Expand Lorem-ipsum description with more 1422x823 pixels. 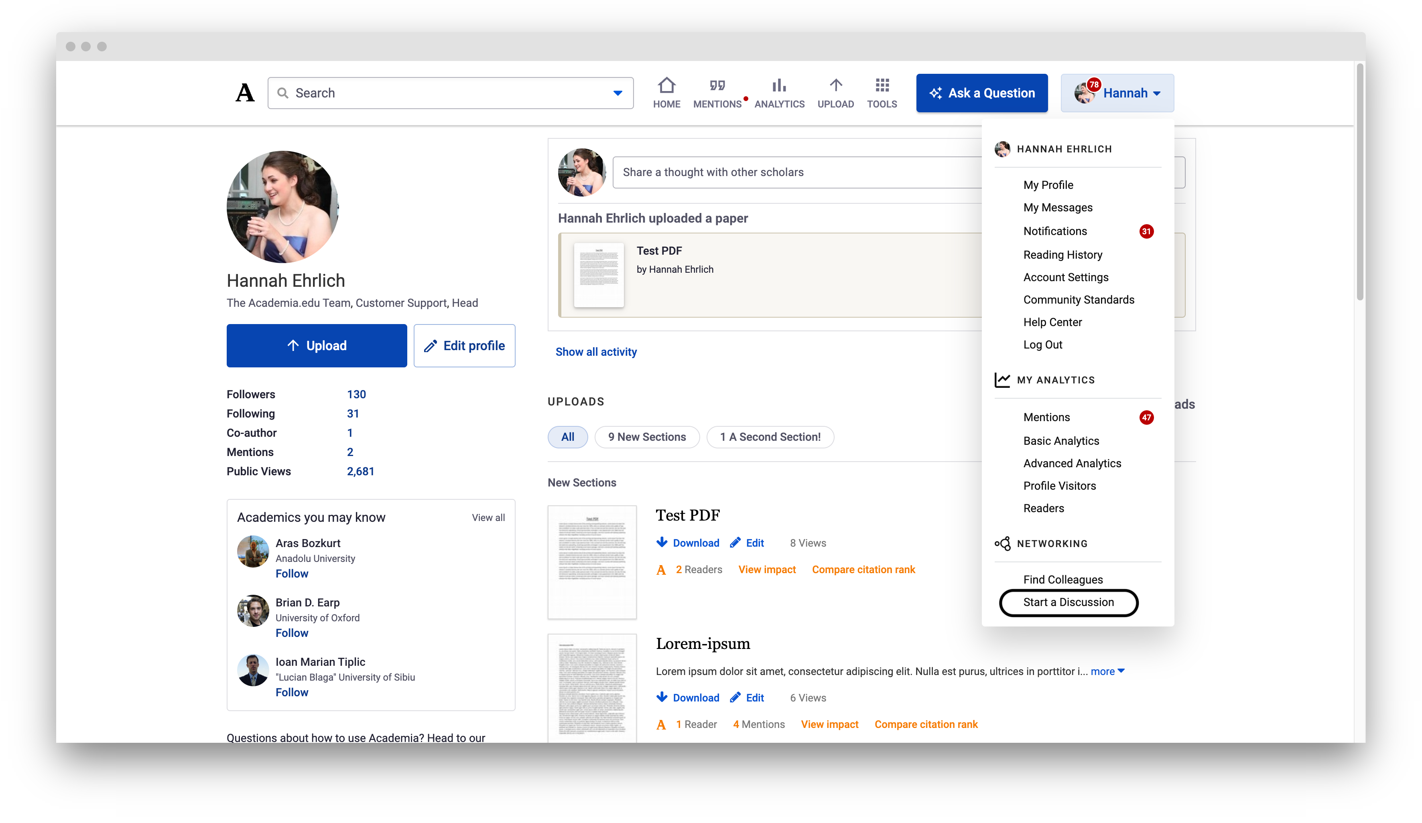tap(1107, 671)
